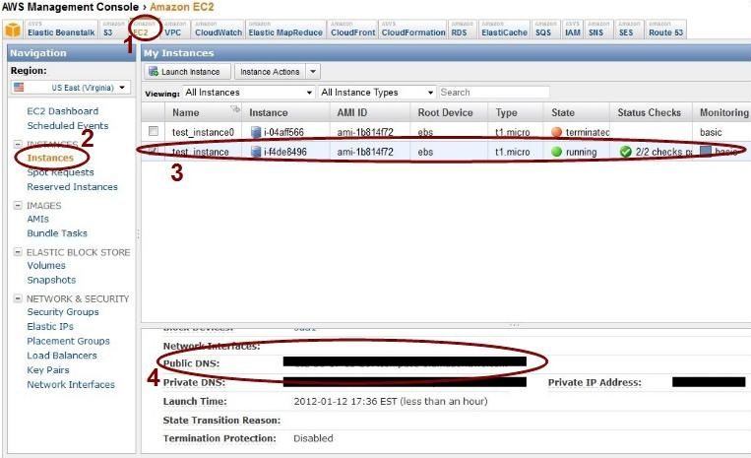This screenshot has height=458, width=751.
Task: Open the IAM tab
Action: (x=572, y=30)
